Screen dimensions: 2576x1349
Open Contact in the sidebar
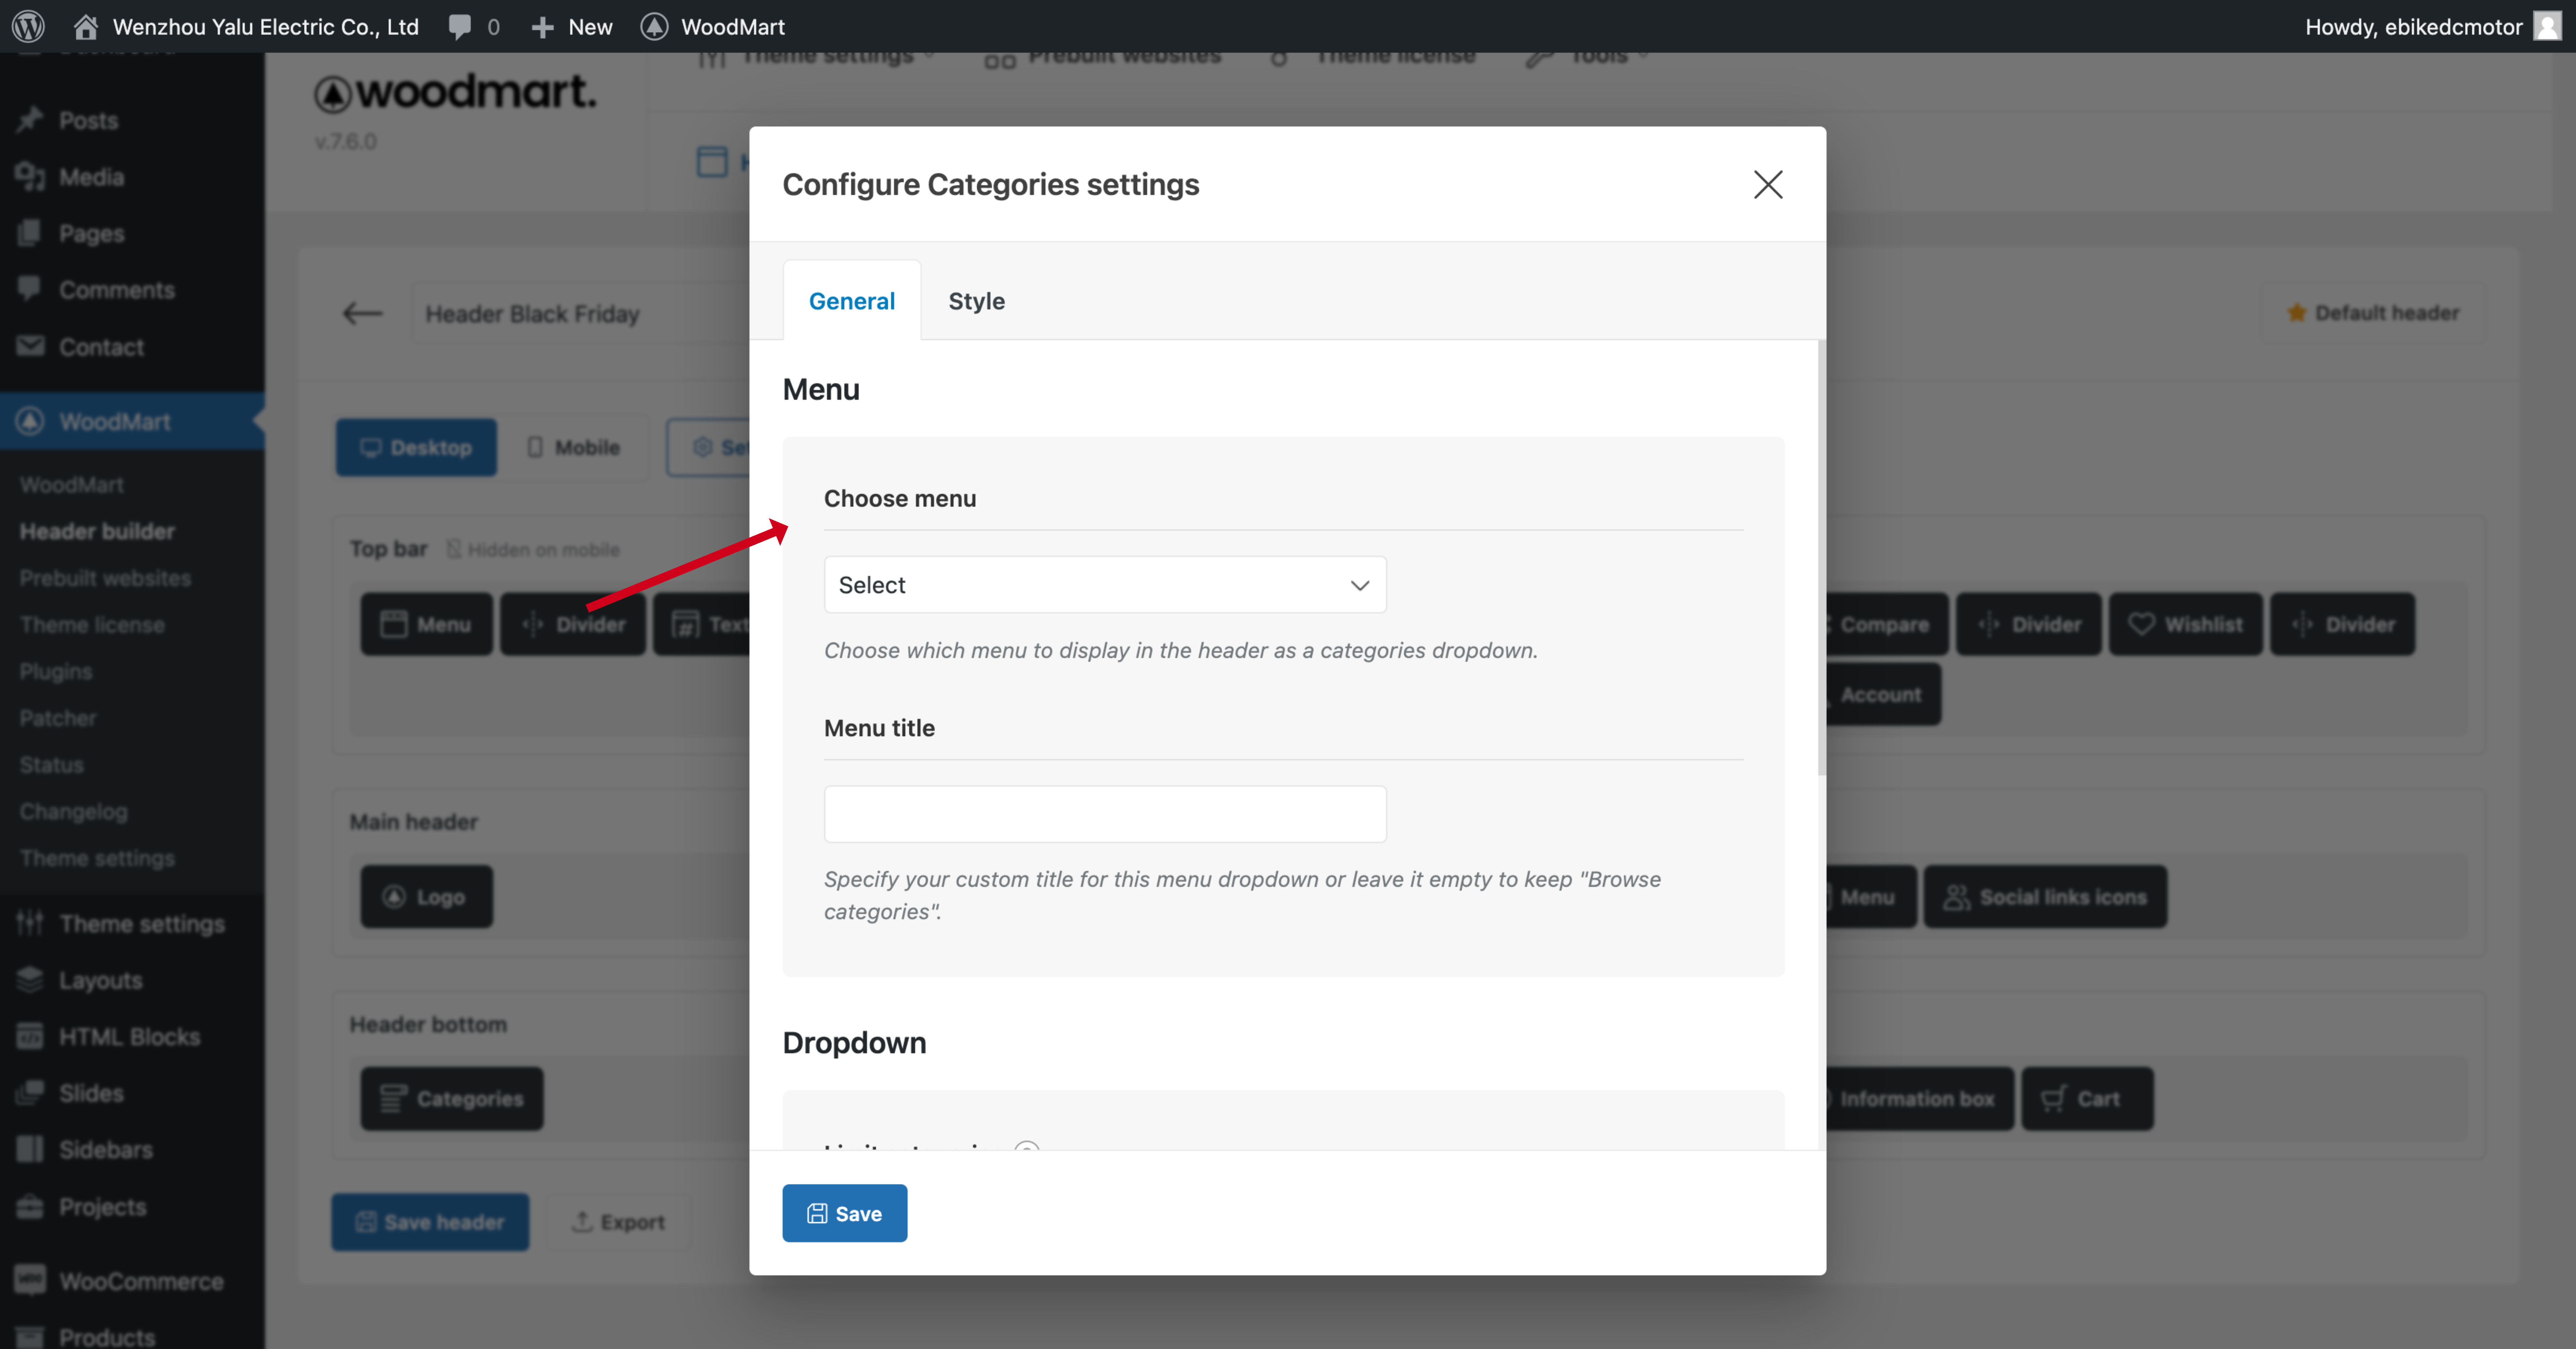(x=101, y=347)
